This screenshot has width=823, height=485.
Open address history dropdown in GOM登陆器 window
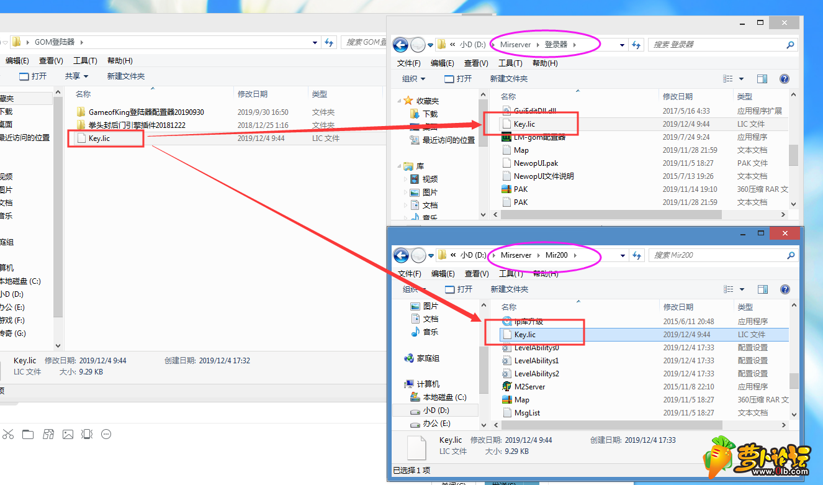315,42
